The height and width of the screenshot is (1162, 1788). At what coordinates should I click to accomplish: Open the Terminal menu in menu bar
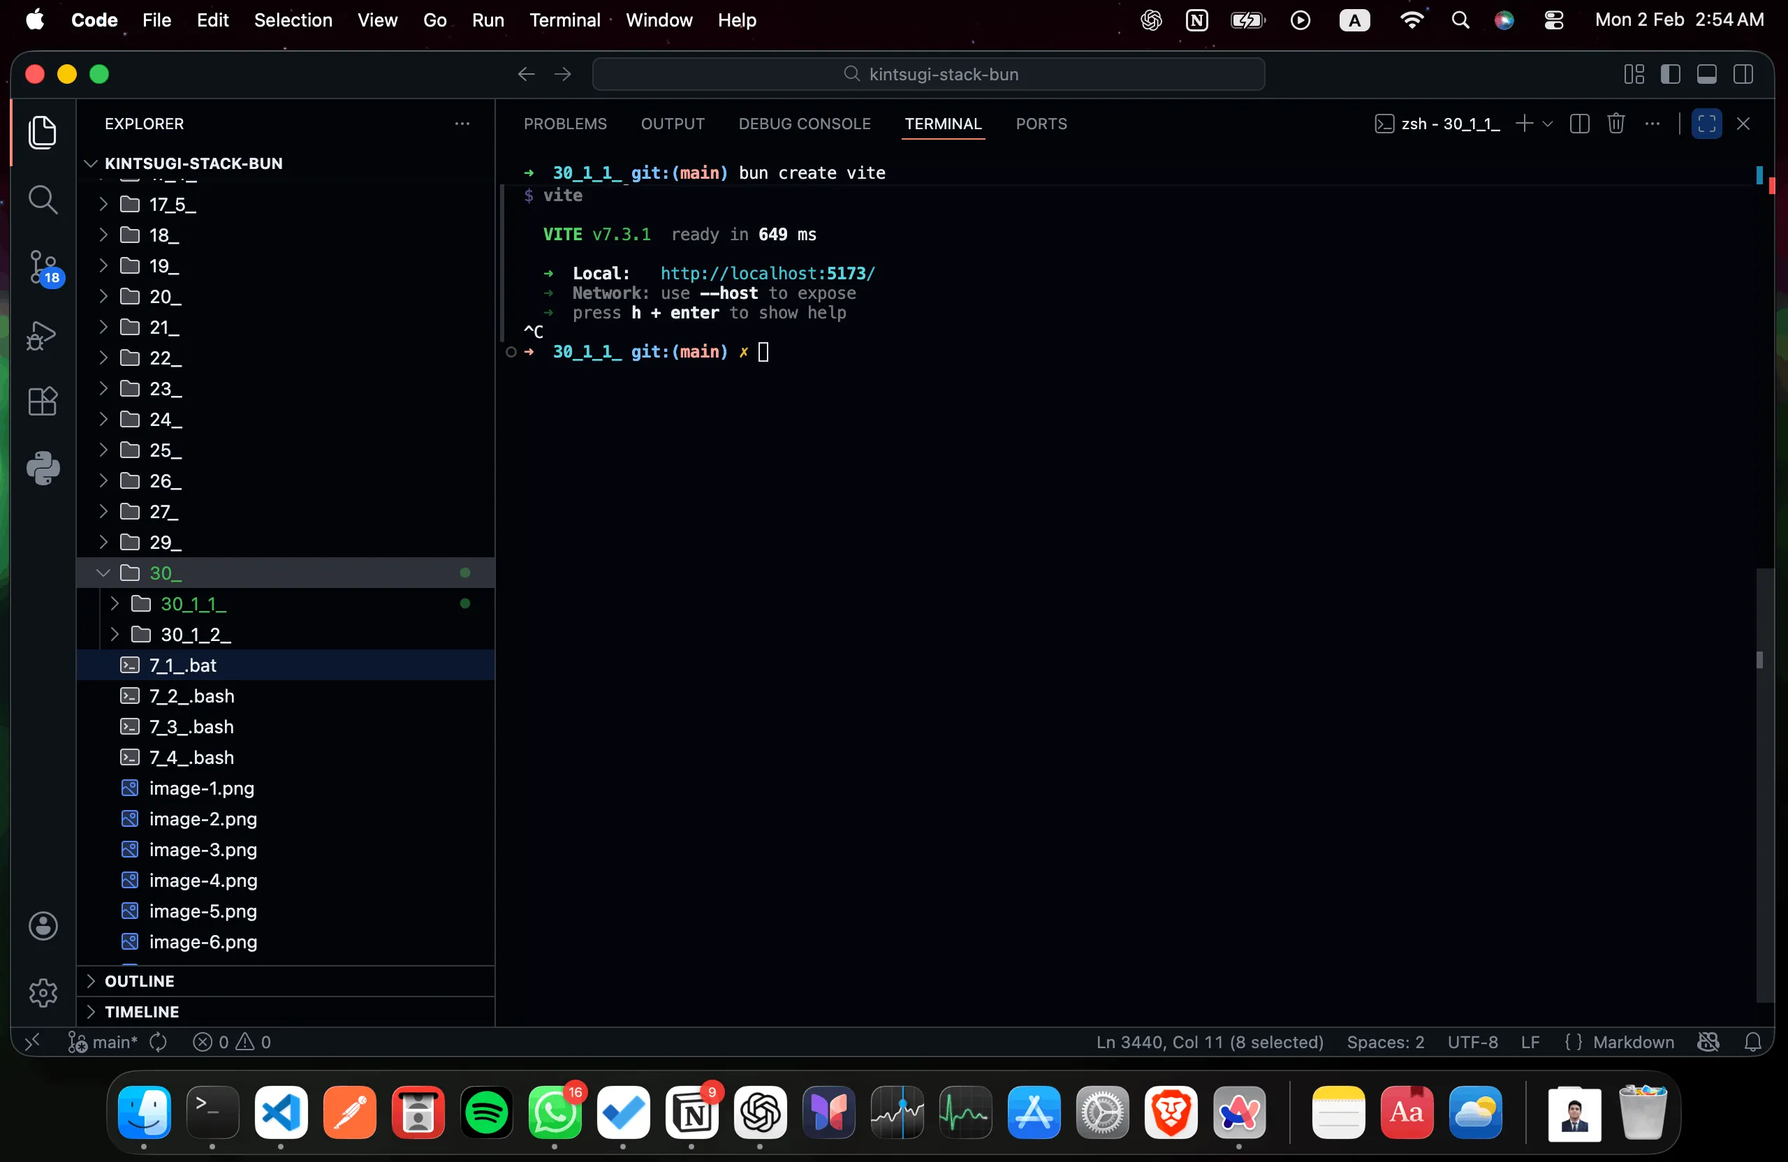564,20
